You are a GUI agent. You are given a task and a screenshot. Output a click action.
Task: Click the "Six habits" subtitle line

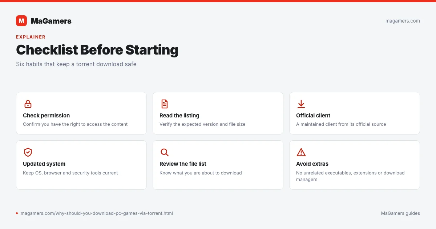(x=76, y=64)
